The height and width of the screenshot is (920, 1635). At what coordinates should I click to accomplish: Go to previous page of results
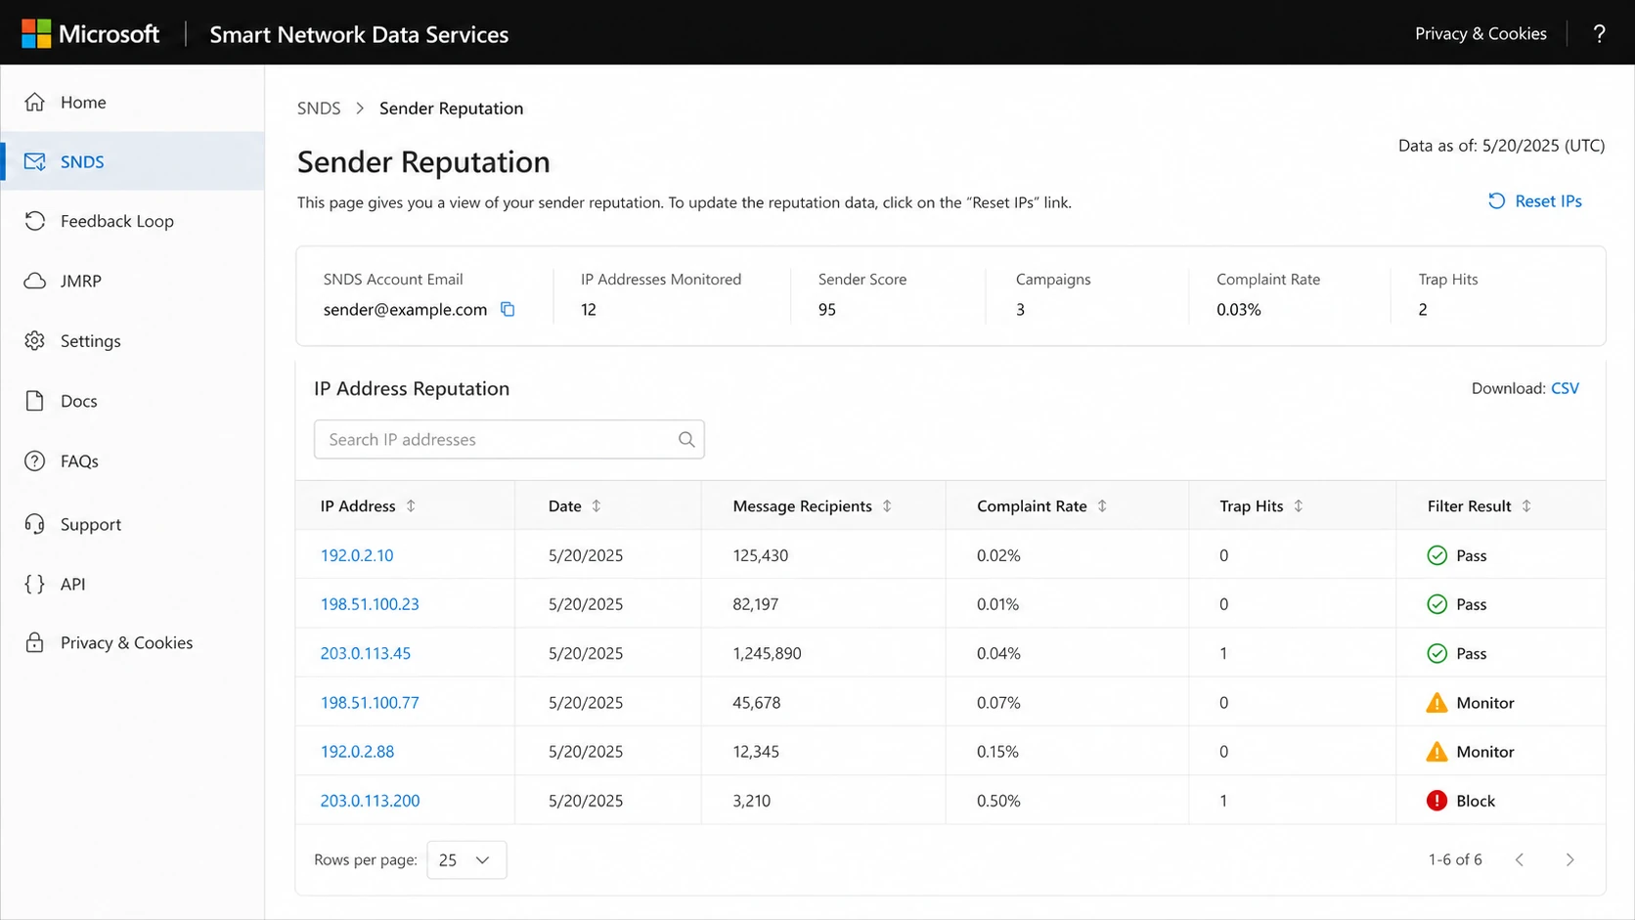coord(1520,859)
